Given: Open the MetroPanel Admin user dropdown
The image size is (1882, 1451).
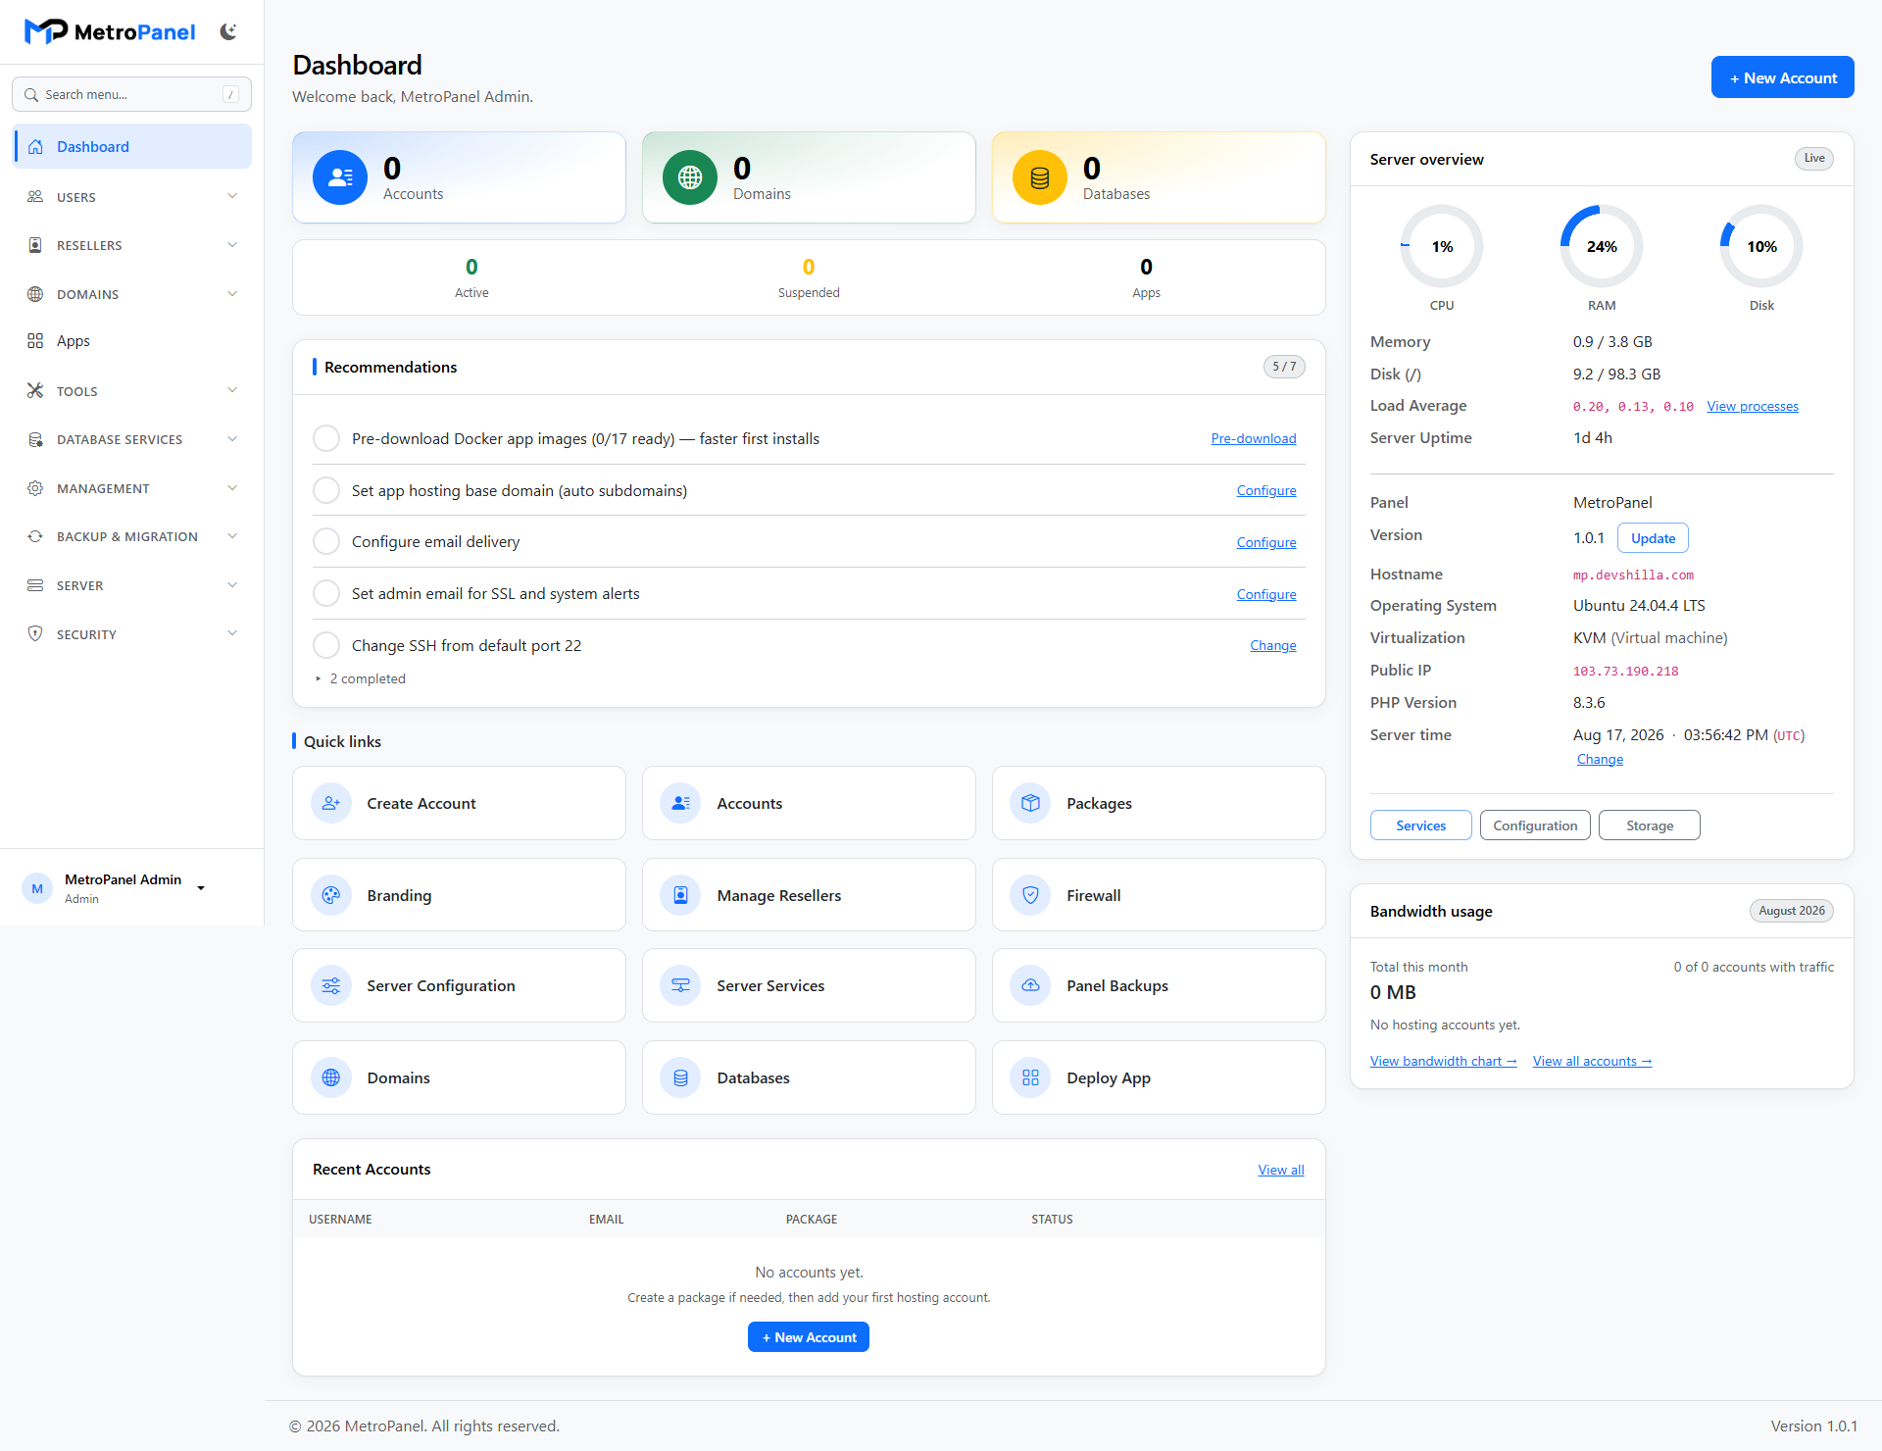Looking at the screenshot, I should coord(116,888).
